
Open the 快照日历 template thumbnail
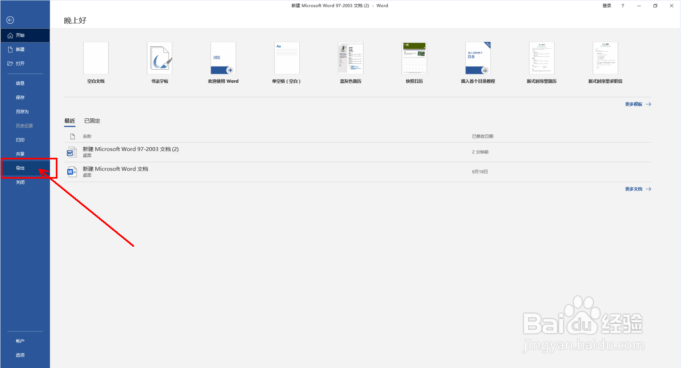point(414,58)
